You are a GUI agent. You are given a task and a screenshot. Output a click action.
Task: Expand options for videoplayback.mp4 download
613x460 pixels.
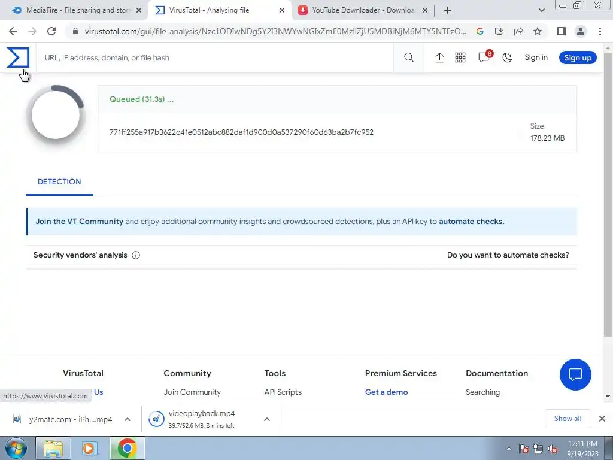point(267,419)
